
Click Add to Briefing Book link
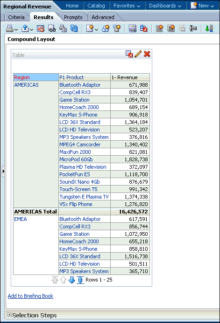point(30,296)
